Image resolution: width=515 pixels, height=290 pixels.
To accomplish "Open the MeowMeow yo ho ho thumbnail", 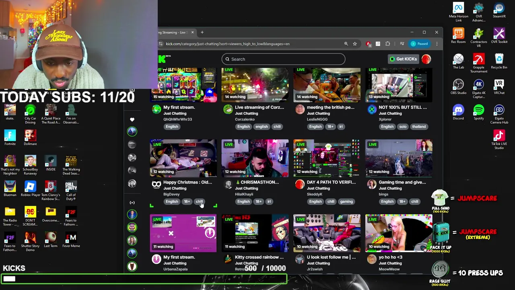I will pyautogui.click(x=399, y=233).
